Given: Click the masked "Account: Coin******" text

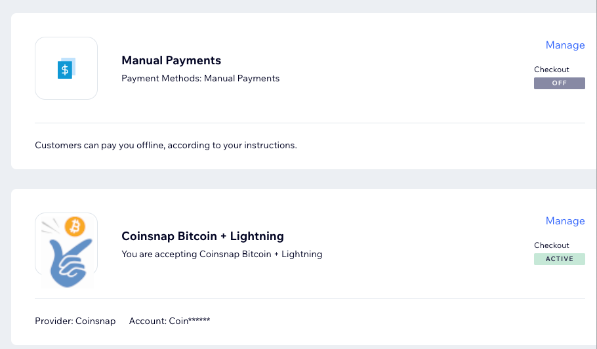Looking at the screenshot, I should [x=169, y=321].
